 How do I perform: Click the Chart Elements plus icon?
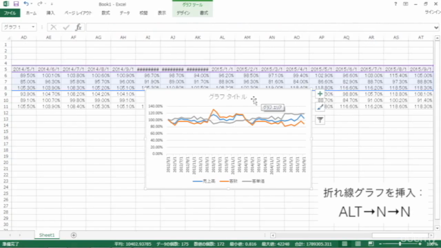320,94
